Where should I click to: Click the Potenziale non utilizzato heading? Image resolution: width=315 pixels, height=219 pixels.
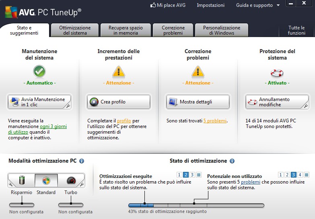[235, 176]
